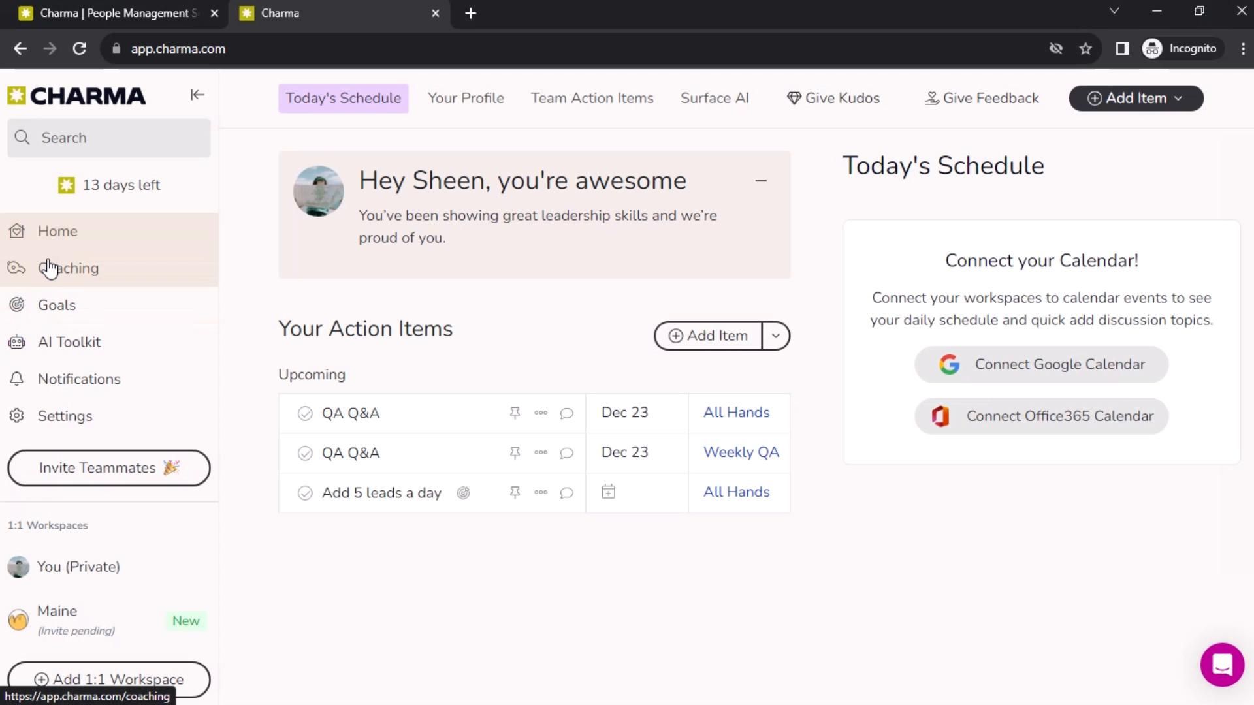This screenshot has height=705, width=1254.
Task: Bookmark this page with the star icon
Action: point(1085,49)
